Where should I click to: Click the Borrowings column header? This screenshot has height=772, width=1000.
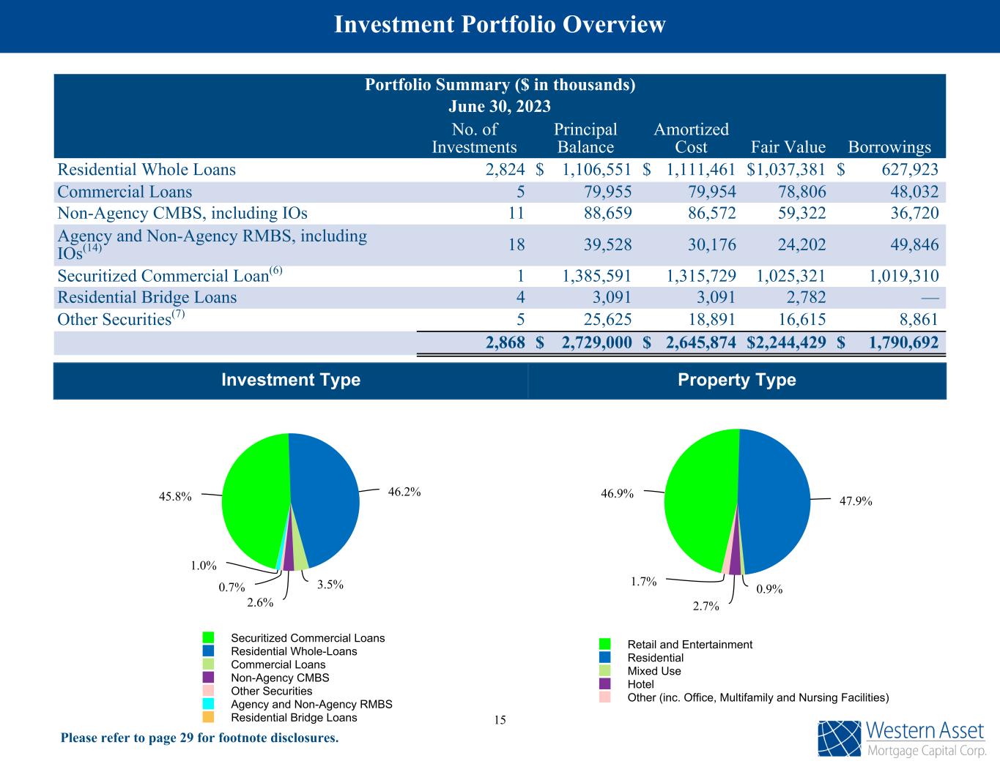click(889, 147)
